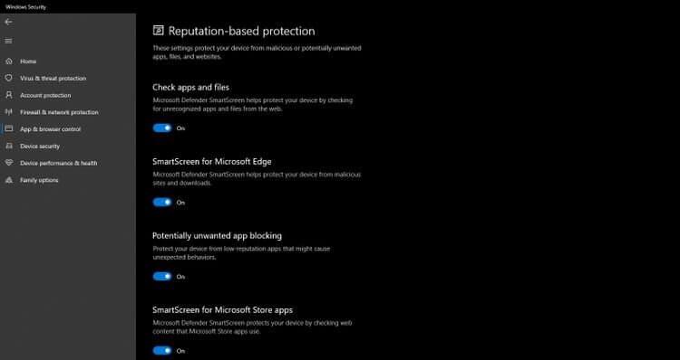Click the Reputation-based protection header icon

point(159,30)
